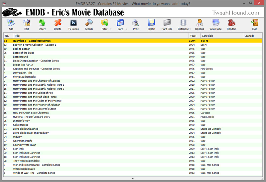Image resolution: width=266 pixels, height=182 pixels.
Task: Select Bridge Too Far, A
Action: pos(133,65)
